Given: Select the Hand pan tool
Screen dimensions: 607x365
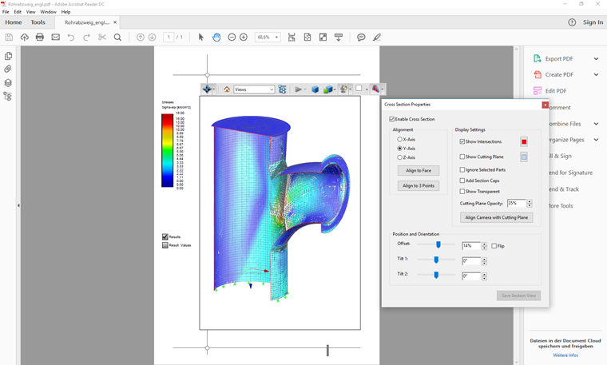Looking at the screenshot, I should (216, 38).
